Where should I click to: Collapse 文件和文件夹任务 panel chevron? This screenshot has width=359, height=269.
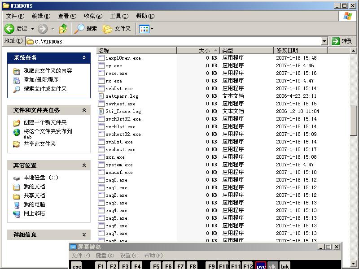pyautogui.click(x=84, y=110)
